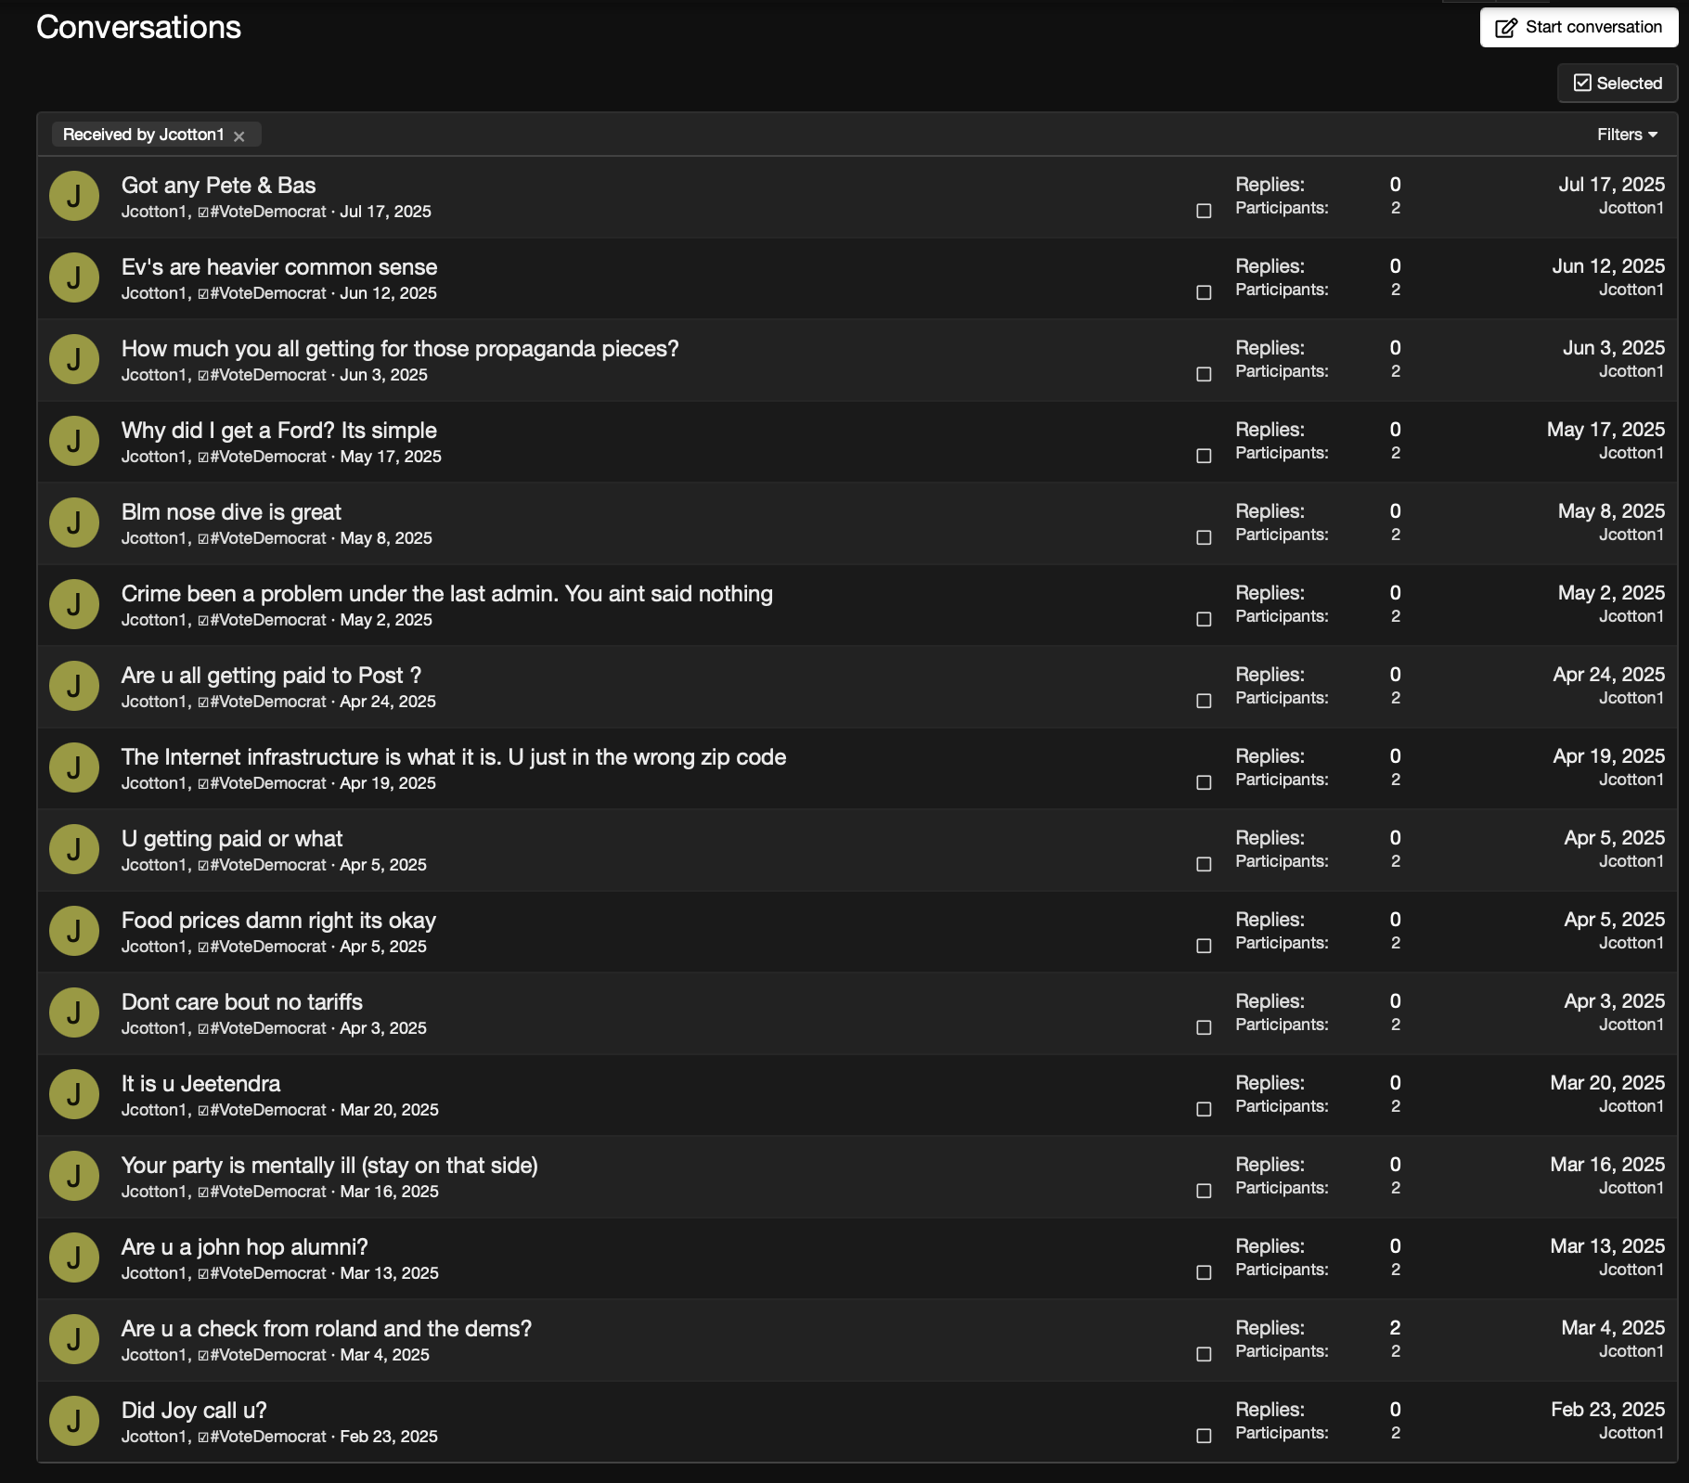1689x1483 pixels.
Task: Tick checkbox for 'Dont care bout no tariffs'
Action: pyautogui.click(x=1204, y=1027)
